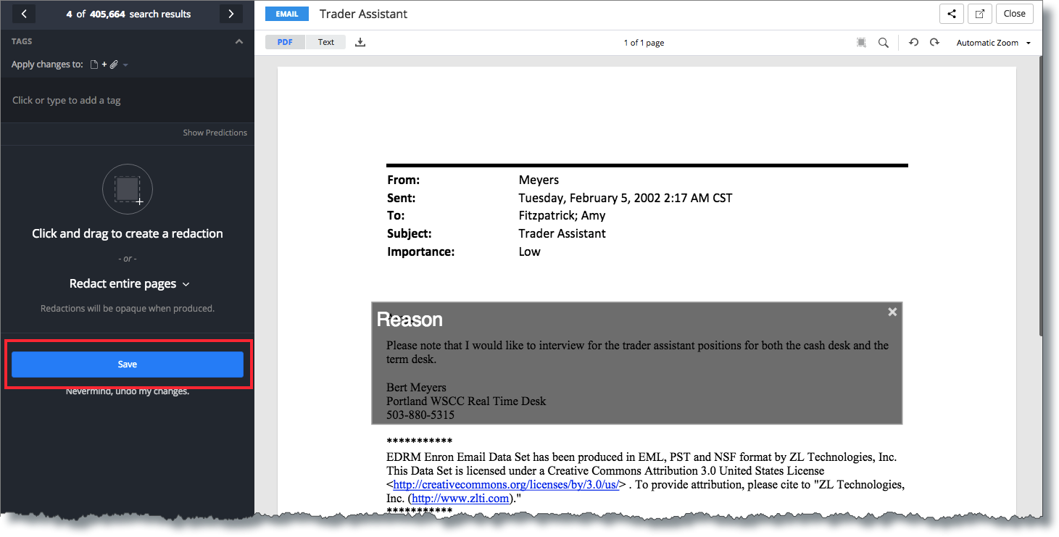Go to the next search result
The image size is (1059, 537).
click(x=231, y=14)
